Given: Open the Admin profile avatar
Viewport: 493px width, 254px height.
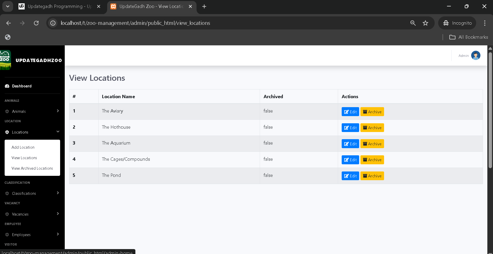Looking at the screenshot, I should coord(476,56).
